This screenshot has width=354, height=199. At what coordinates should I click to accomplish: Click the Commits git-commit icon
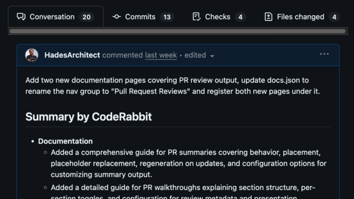(x=117, y=17)
